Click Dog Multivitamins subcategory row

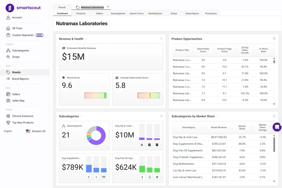click(x=222, y=164)
